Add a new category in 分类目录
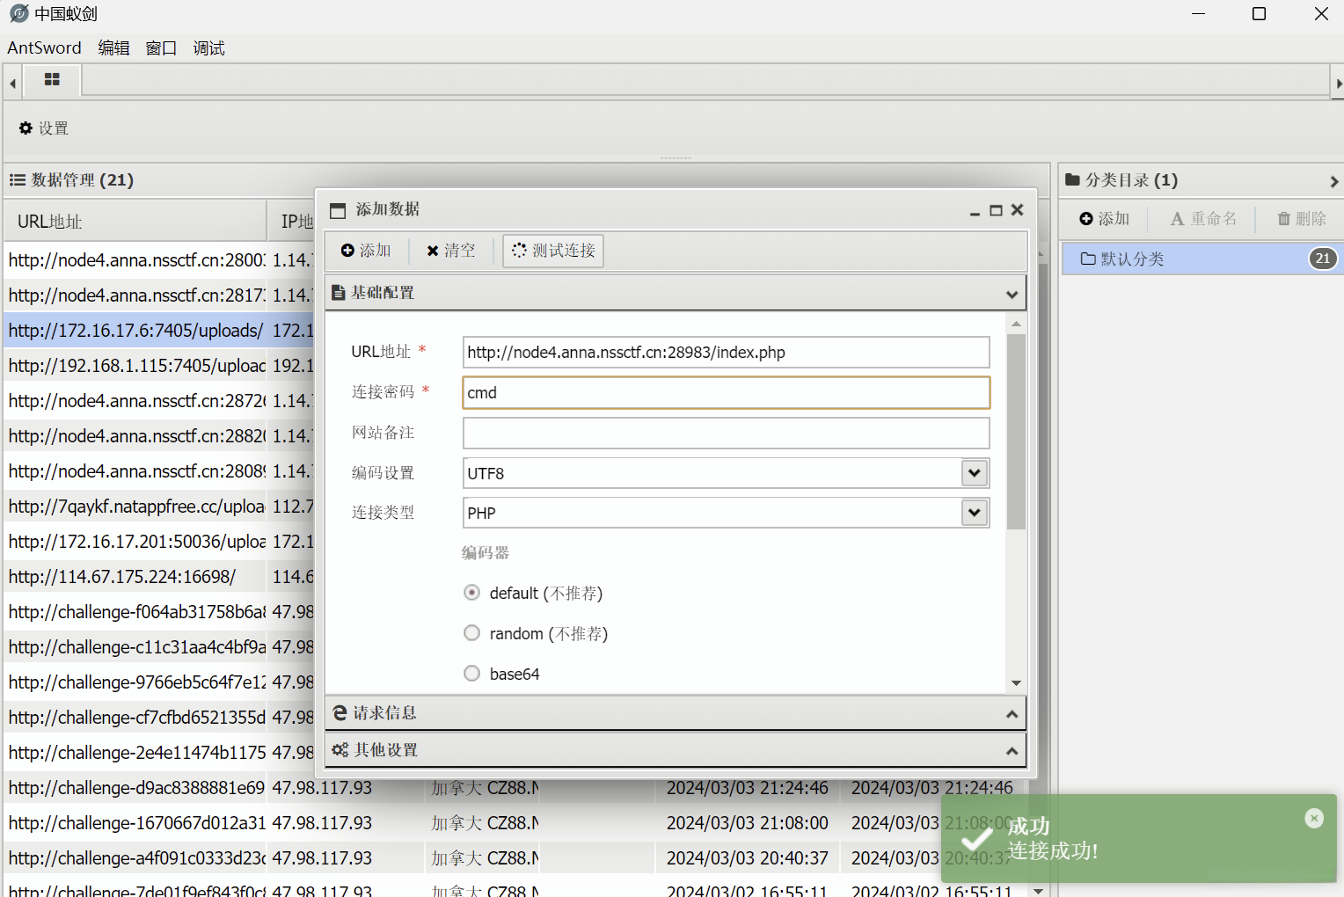 click(x=1104, y=219)
